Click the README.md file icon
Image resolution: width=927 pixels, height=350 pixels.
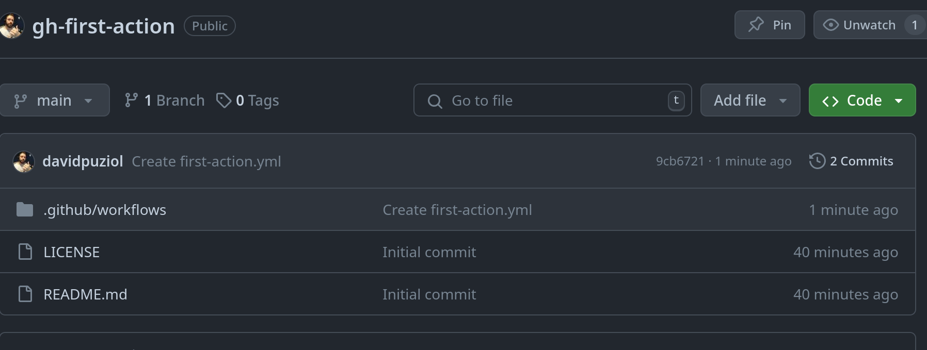point(24,294)
